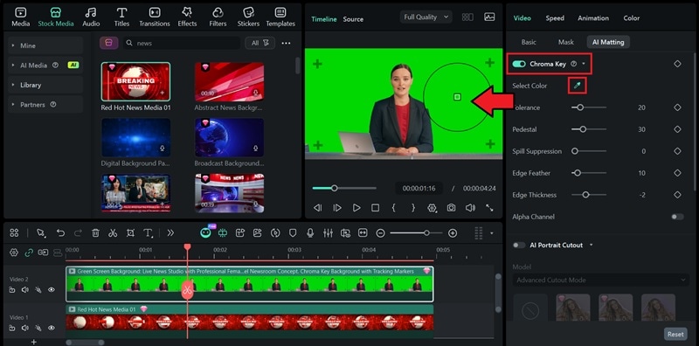Viewport: 699px width, 346px height.
Task: Pick the chroma key color eyedropper
Action: coord(578,85)
